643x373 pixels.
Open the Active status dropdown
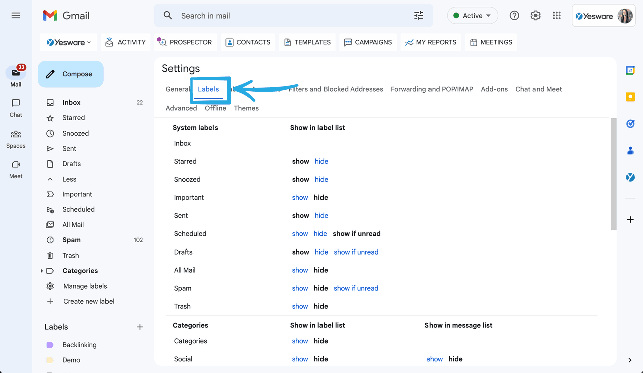[472, 15]
